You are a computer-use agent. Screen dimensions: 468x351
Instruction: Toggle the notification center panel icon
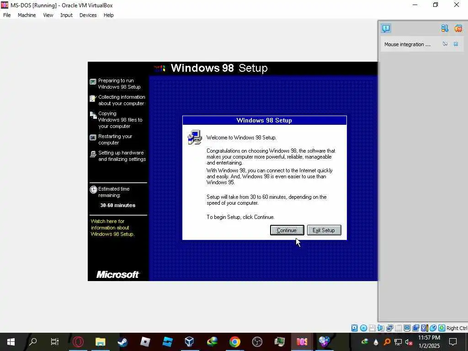click(386, 28)
